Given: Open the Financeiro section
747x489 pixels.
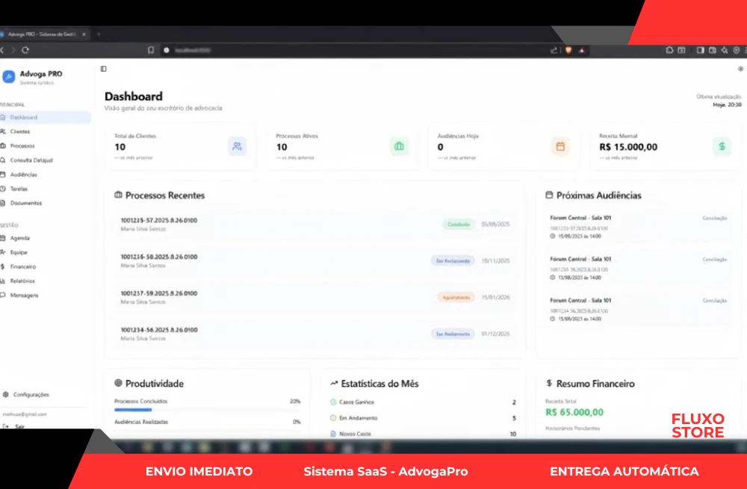Looking at the screenshot, I should coord(22,267).
